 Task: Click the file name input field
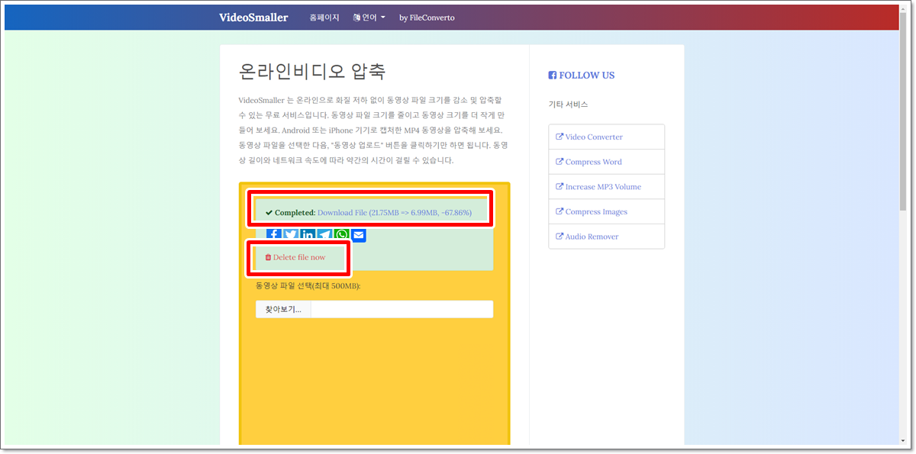[x=402, y=309]
